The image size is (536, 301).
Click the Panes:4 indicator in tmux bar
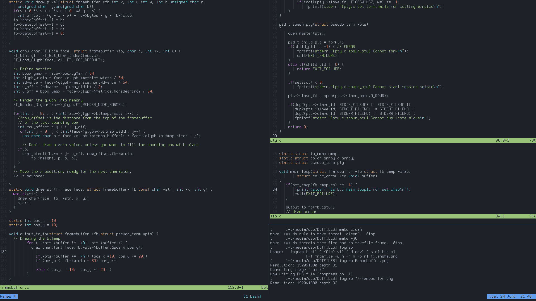pos(9,296)
